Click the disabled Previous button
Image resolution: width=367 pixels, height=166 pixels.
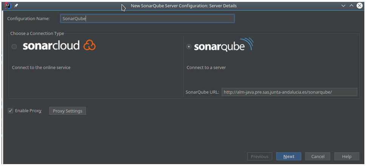point(259,157)
